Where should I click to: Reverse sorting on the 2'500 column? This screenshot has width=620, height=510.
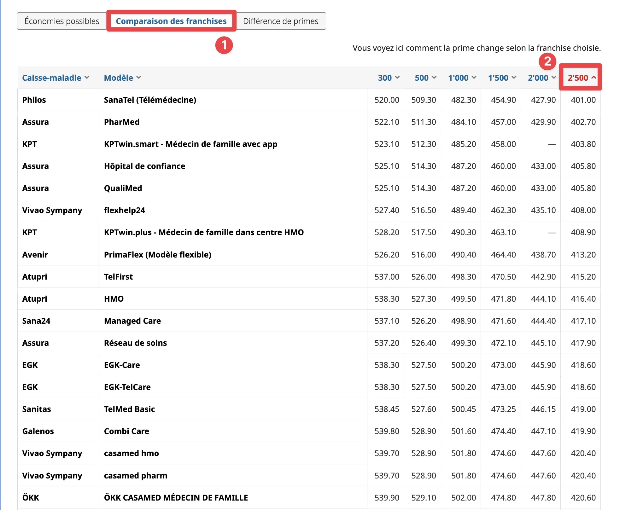(582, 78)
